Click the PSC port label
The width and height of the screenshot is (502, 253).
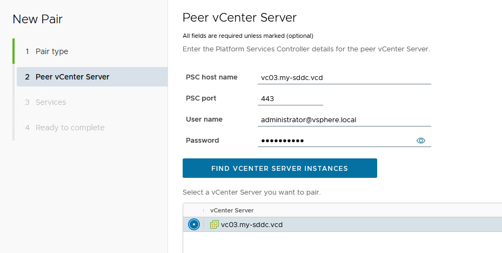[x=201, y=98]
